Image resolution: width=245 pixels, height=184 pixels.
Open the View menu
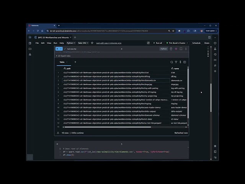(49, 43)
